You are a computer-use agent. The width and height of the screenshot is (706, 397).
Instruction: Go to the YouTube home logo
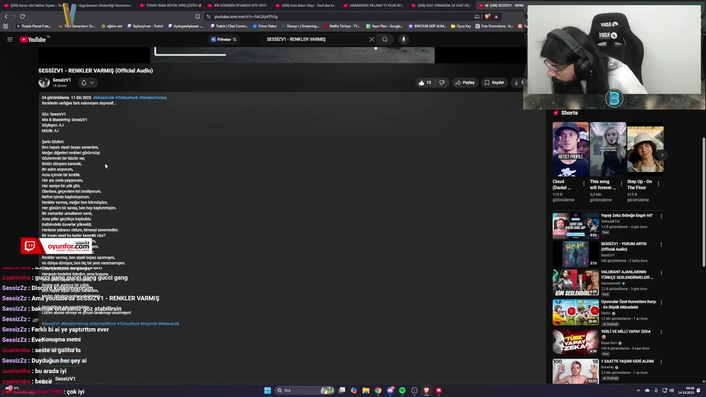coord(34,39)
